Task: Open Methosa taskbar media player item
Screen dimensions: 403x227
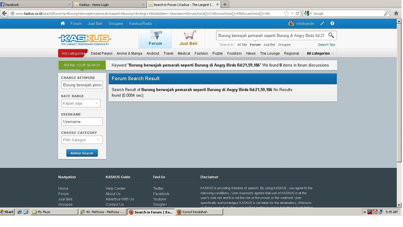Action: pyautogui.click(x=103, y=212)
